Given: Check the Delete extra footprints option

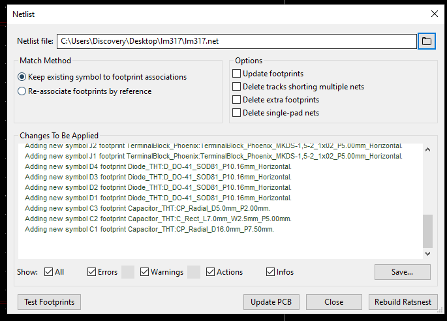Looking at the screenshot, I should (x=237, y=100).
